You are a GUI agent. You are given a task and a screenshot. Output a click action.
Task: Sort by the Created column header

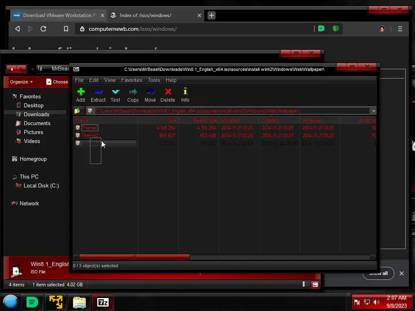click(280, 120)
